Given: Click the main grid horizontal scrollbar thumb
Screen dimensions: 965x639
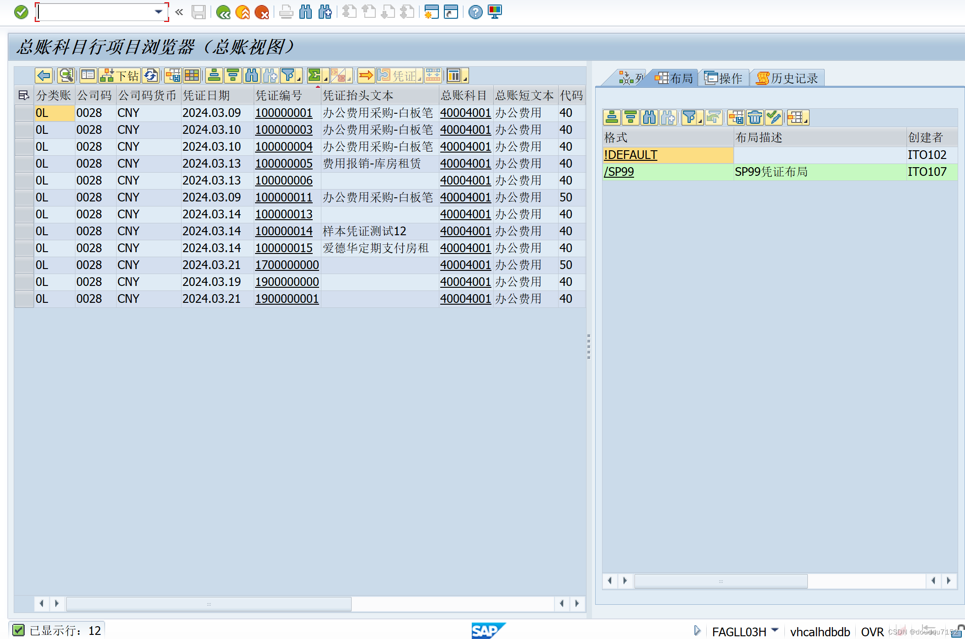Looking at the screenshot, I should pos(209,603).
